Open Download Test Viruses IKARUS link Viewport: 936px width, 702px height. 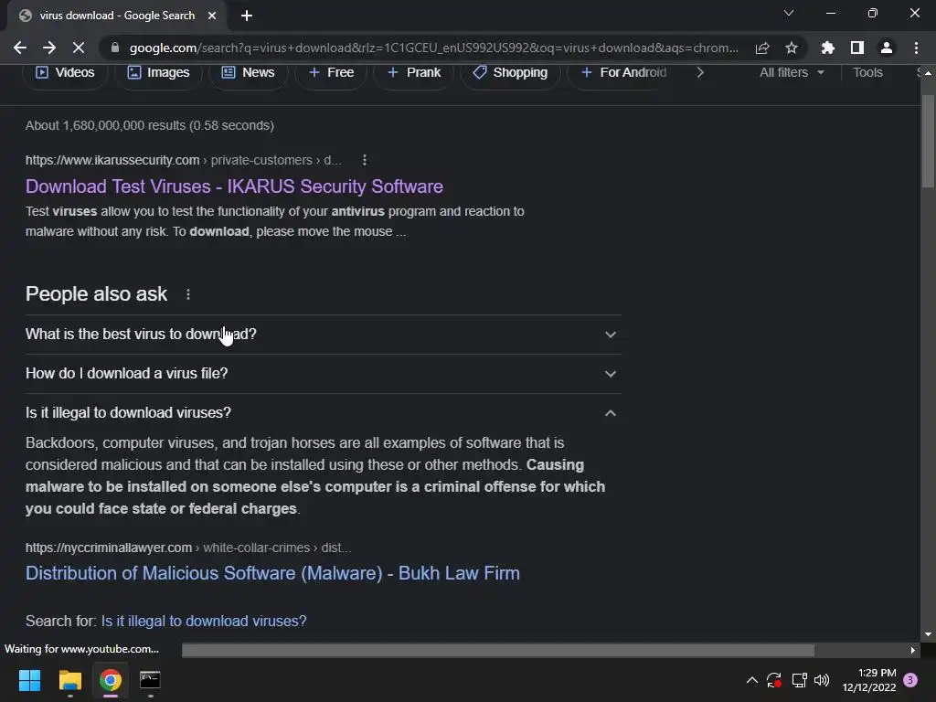pos(234,186)
